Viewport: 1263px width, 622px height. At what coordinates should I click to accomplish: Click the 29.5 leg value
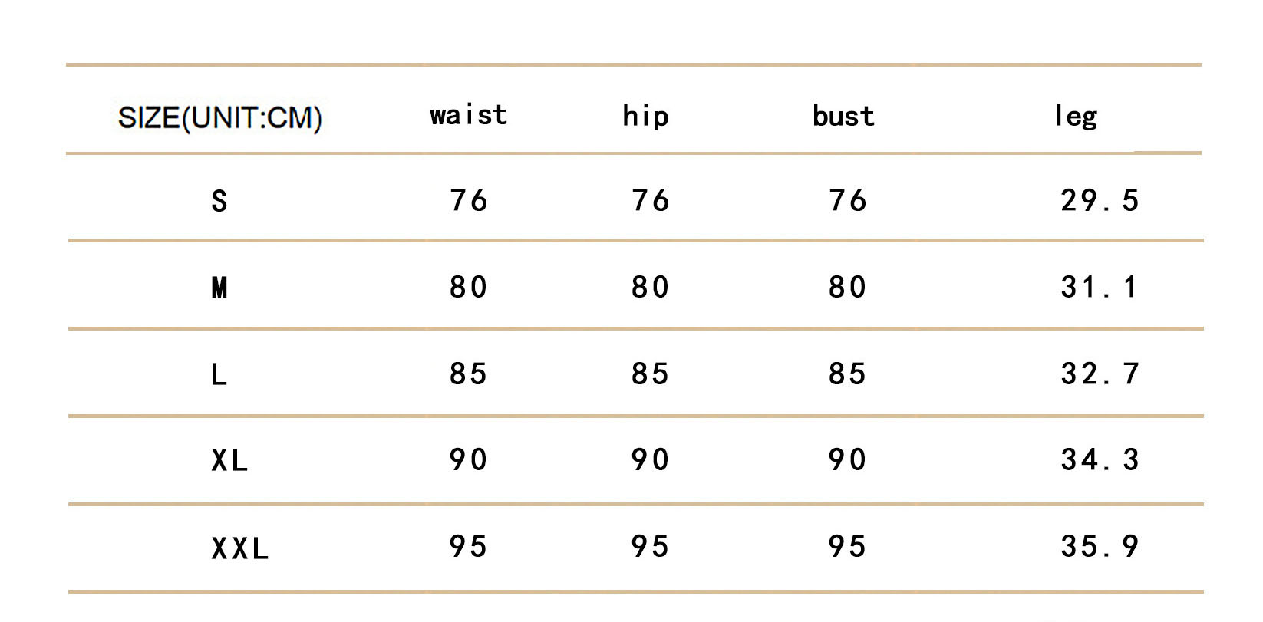[1100, 200]
